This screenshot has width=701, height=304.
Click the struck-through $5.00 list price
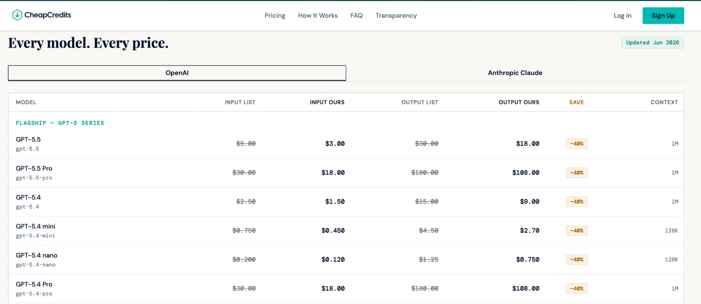246,144
